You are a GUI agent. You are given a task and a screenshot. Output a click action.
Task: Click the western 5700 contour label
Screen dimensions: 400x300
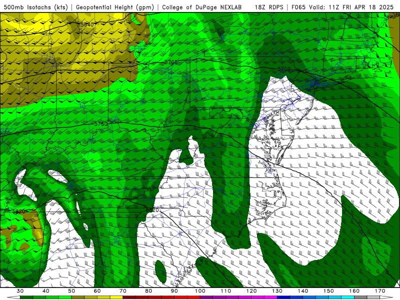point(171,62)
